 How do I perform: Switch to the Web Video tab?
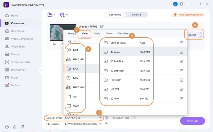coord(123,33)
